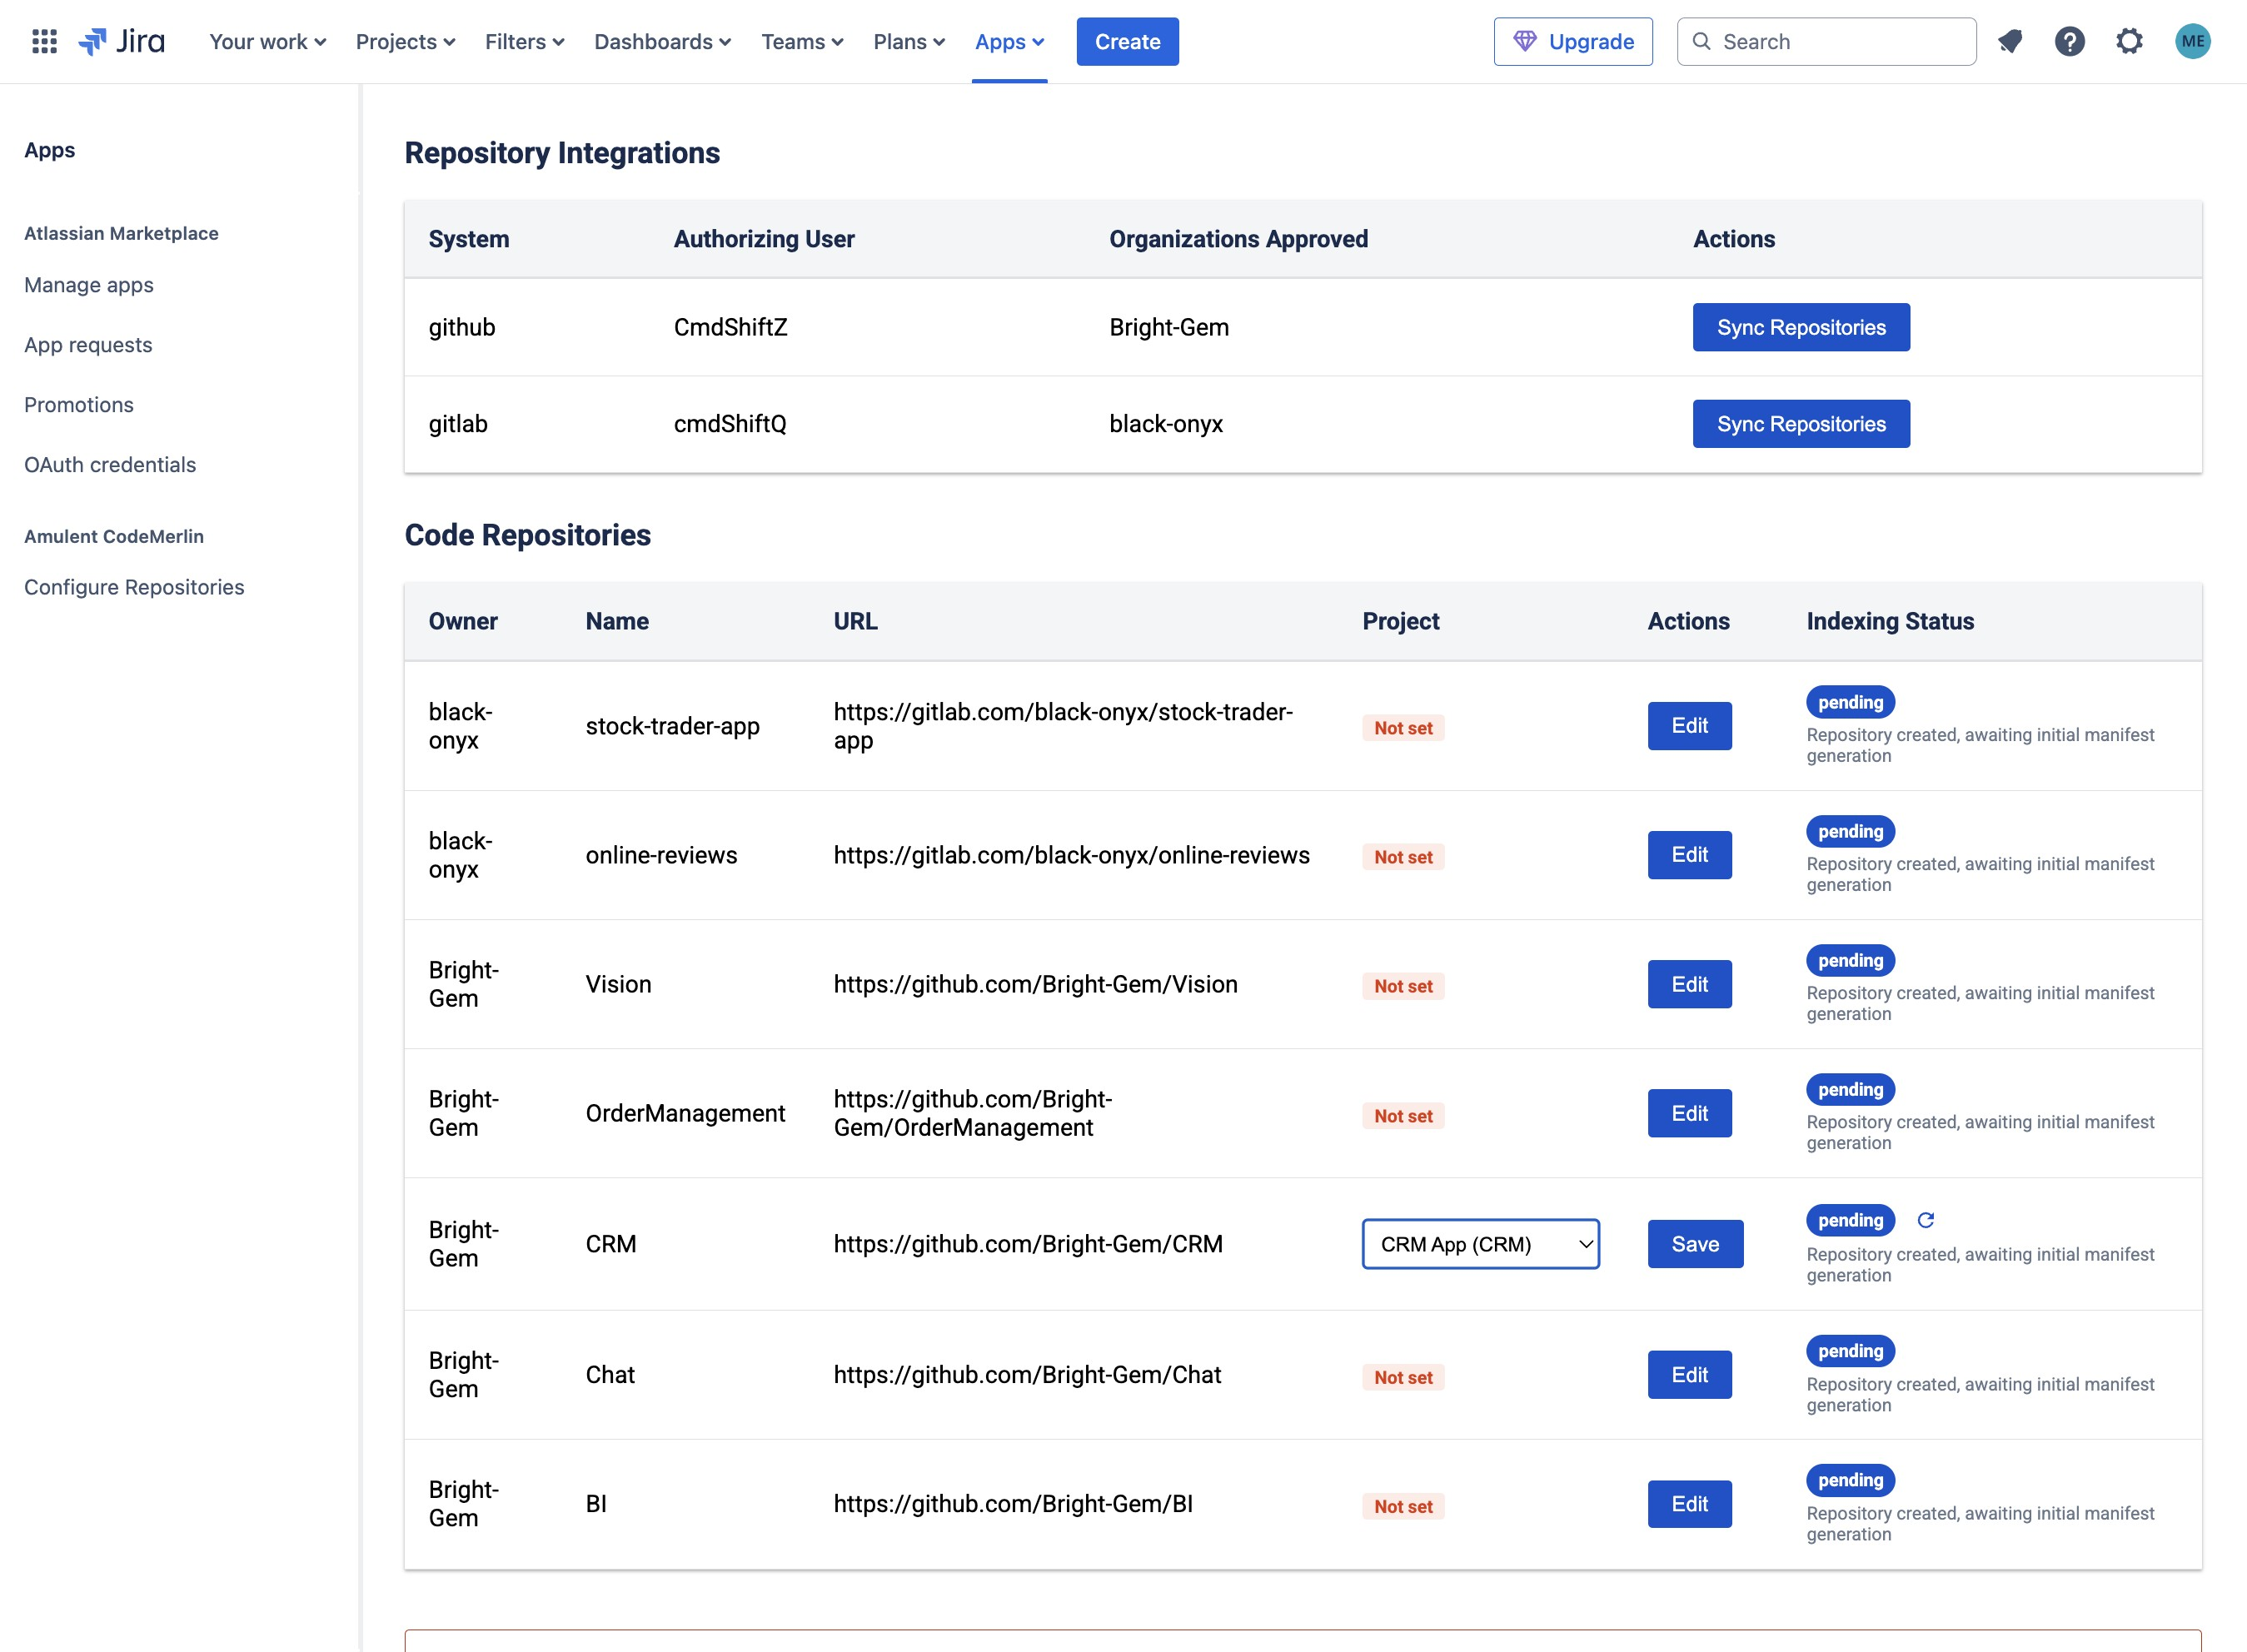Open Configure Repositories in the sidebar
The height and width of the screenshot is (1652, 2247).
point(134,587)
